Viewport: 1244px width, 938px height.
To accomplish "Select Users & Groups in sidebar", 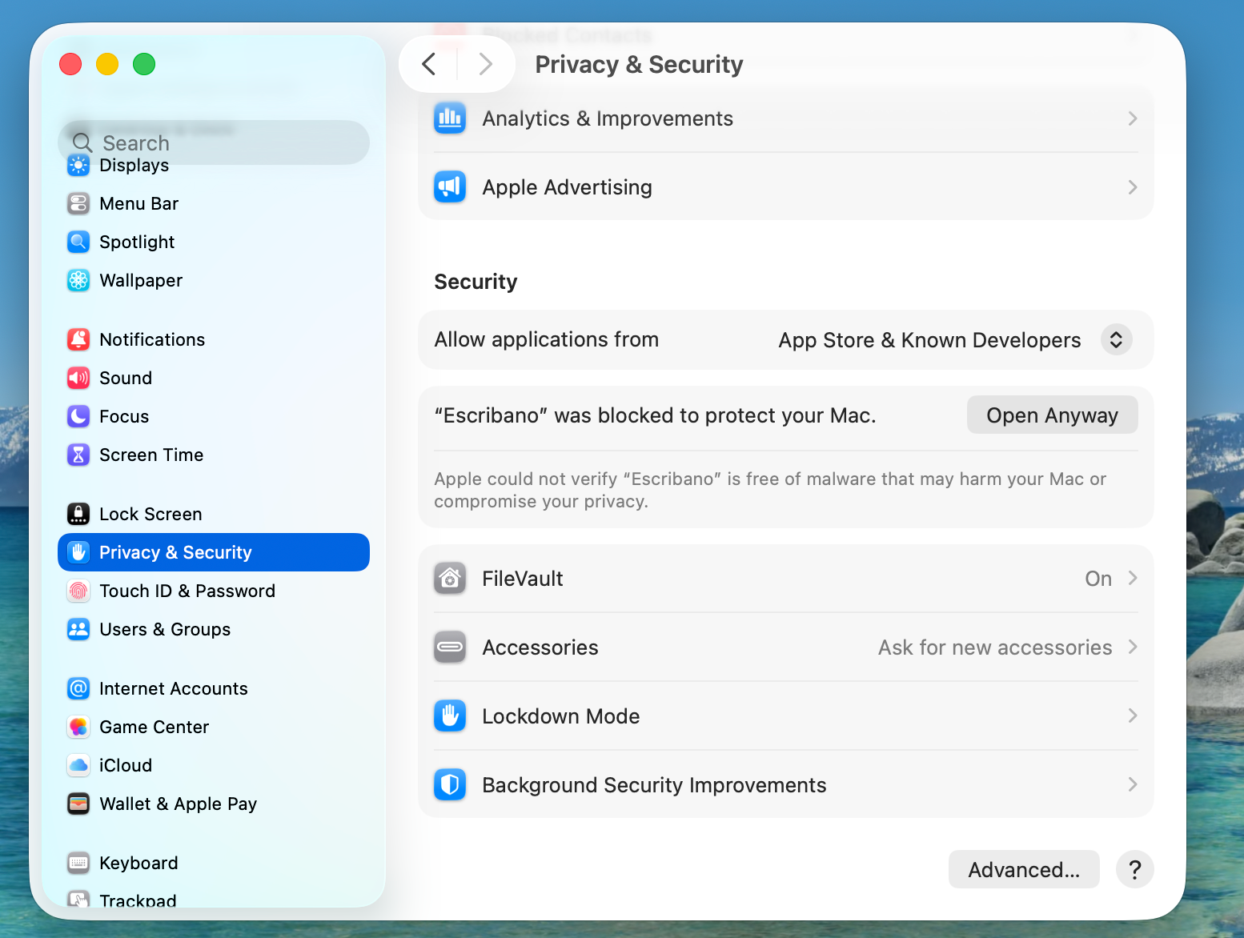I will [164, 629].
